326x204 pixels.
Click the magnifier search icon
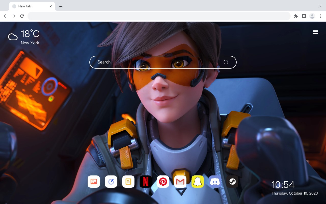(226, 62)
